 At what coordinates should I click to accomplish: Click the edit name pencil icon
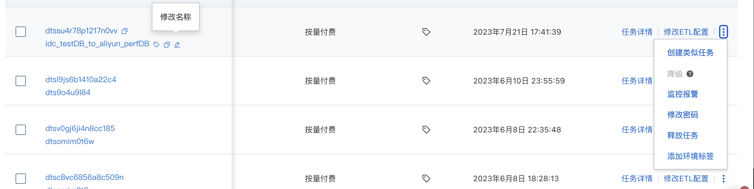[177, 45]
